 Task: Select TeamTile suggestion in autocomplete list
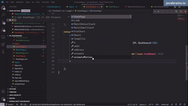pos(101,39)
